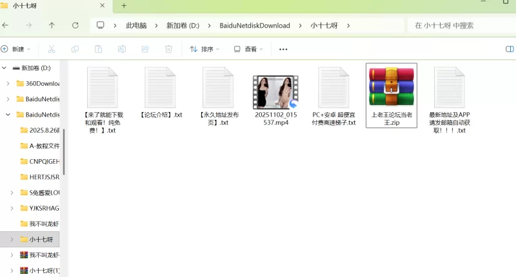Click the 新加卷 (D:) drive in sidebar
The width and height of the screenshot is (516, 277).
tap(32, 68)
